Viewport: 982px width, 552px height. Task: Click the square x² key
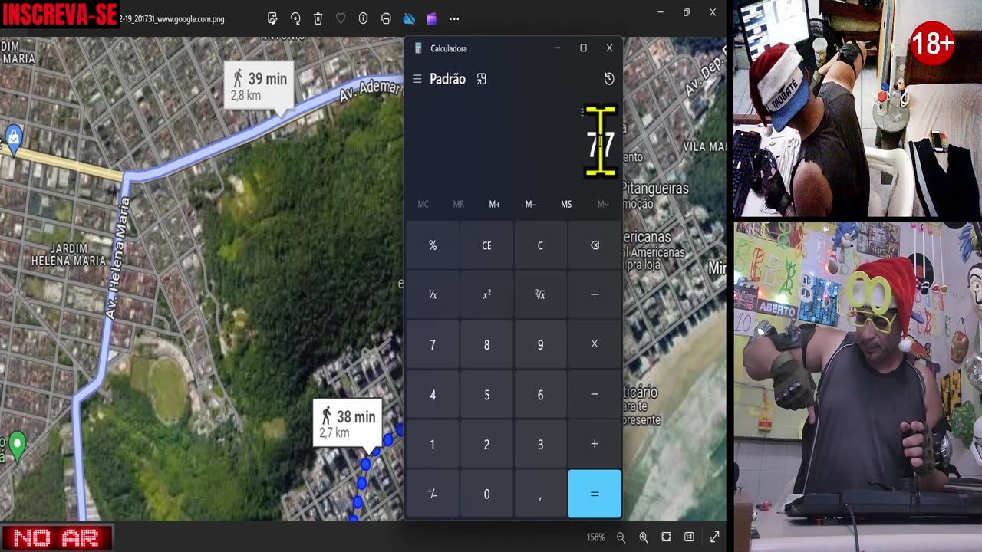(486, 294)
